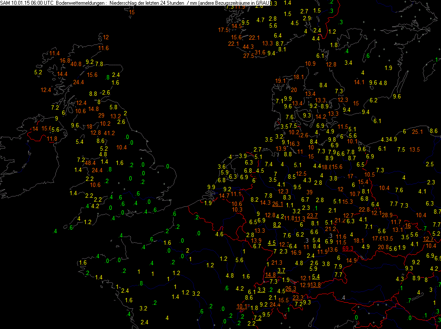Select the underlined orange 23.7 reading
The image size is (441, 329).
312,216
